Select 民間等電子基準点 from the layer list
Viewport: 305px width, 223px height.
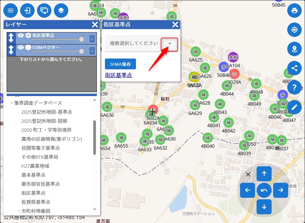tap(41, 148)
